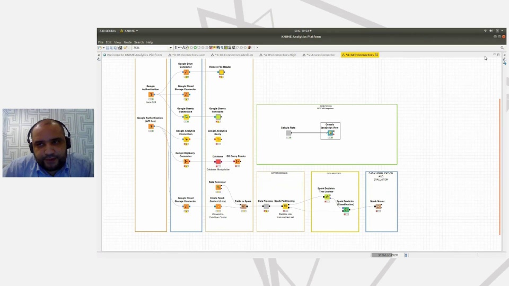Switch to Welcome to KNIME Analytics Platform tab
Screen dimensions: 509x286
coord(133,55)
